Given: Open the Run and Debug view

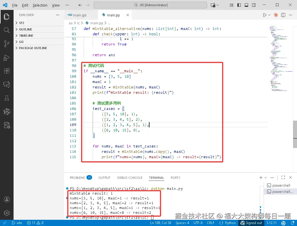Looking at the screenshot, I should coord(6,58).
